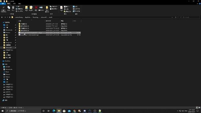The image size is (201, 113).
Task: Sort by the Size column header
Action: coord(77,21)
